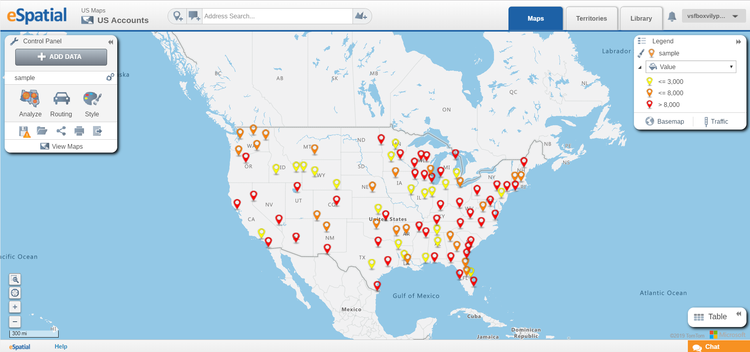
Task: Open the Analyze tool
Action: tap(30, 103)
